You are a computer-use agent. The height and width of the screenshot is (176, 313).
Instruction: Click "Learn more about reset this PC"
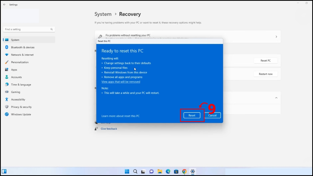tap(121, 116)
